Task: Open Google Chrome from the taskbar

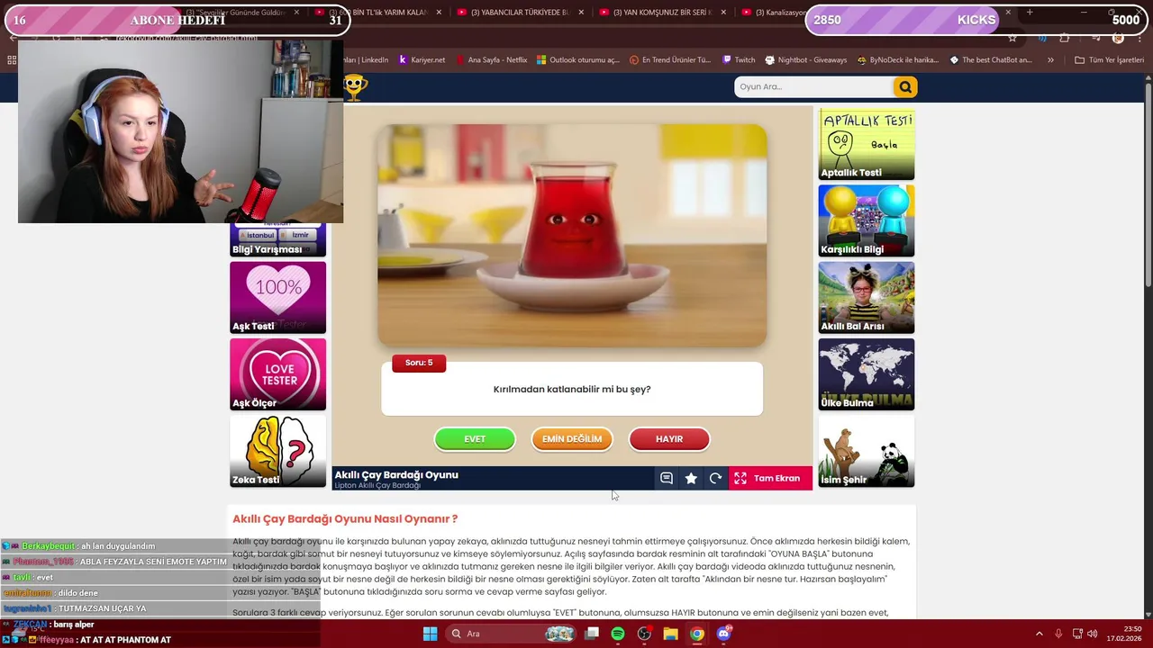Action: 696,634
